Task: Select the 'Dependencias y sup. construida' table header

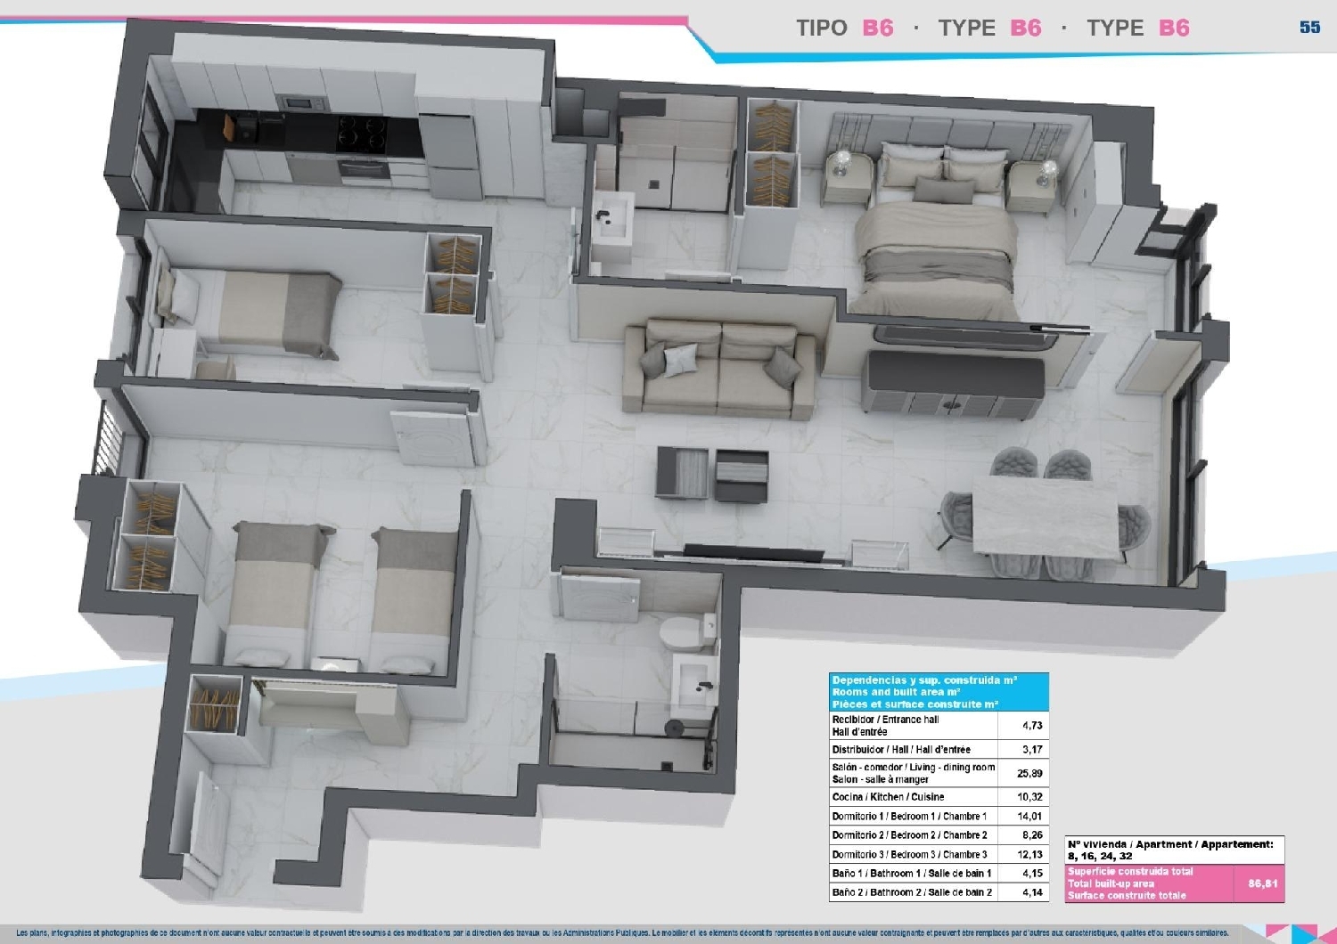Action: tap(939, 692)
